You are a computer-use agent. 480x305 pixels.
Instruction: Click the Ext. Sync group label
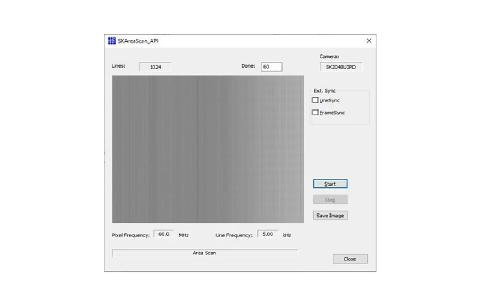click(x=325, y=90)
